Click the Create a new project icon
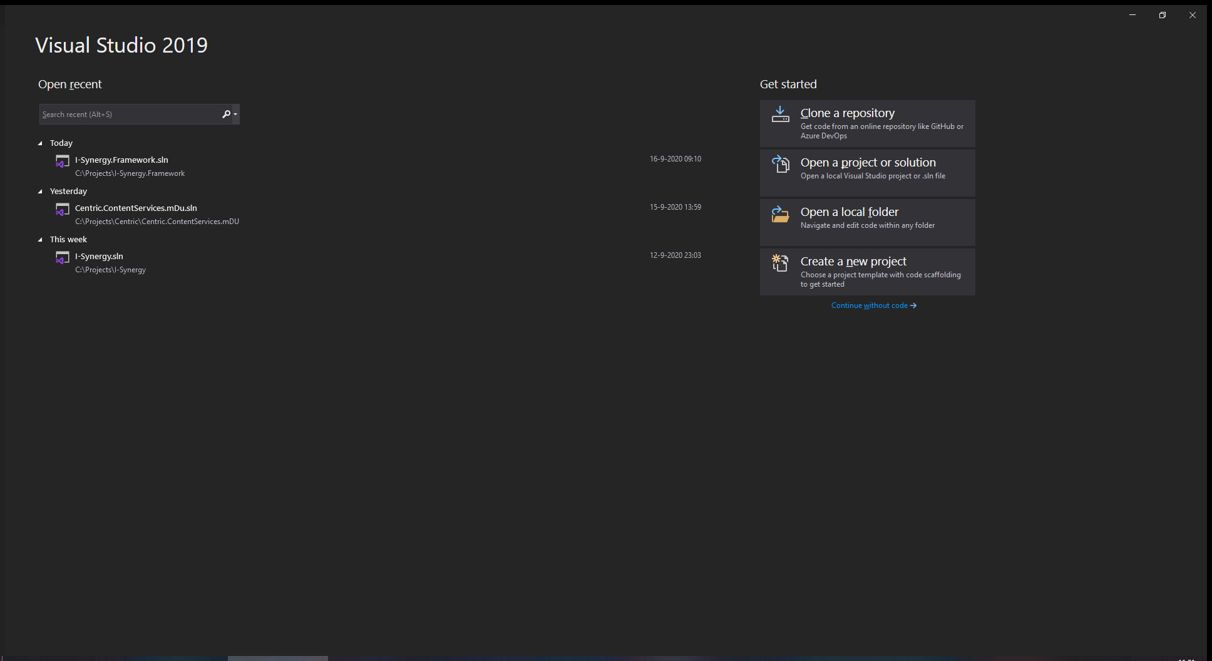This screenshot has height=661, width=1212. tap(780, 263)
